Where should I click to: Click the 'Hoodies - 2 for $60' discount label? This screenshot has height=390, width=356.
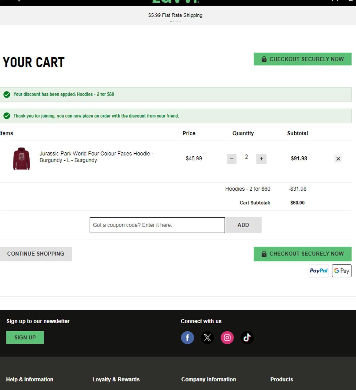tap(248, 189)
